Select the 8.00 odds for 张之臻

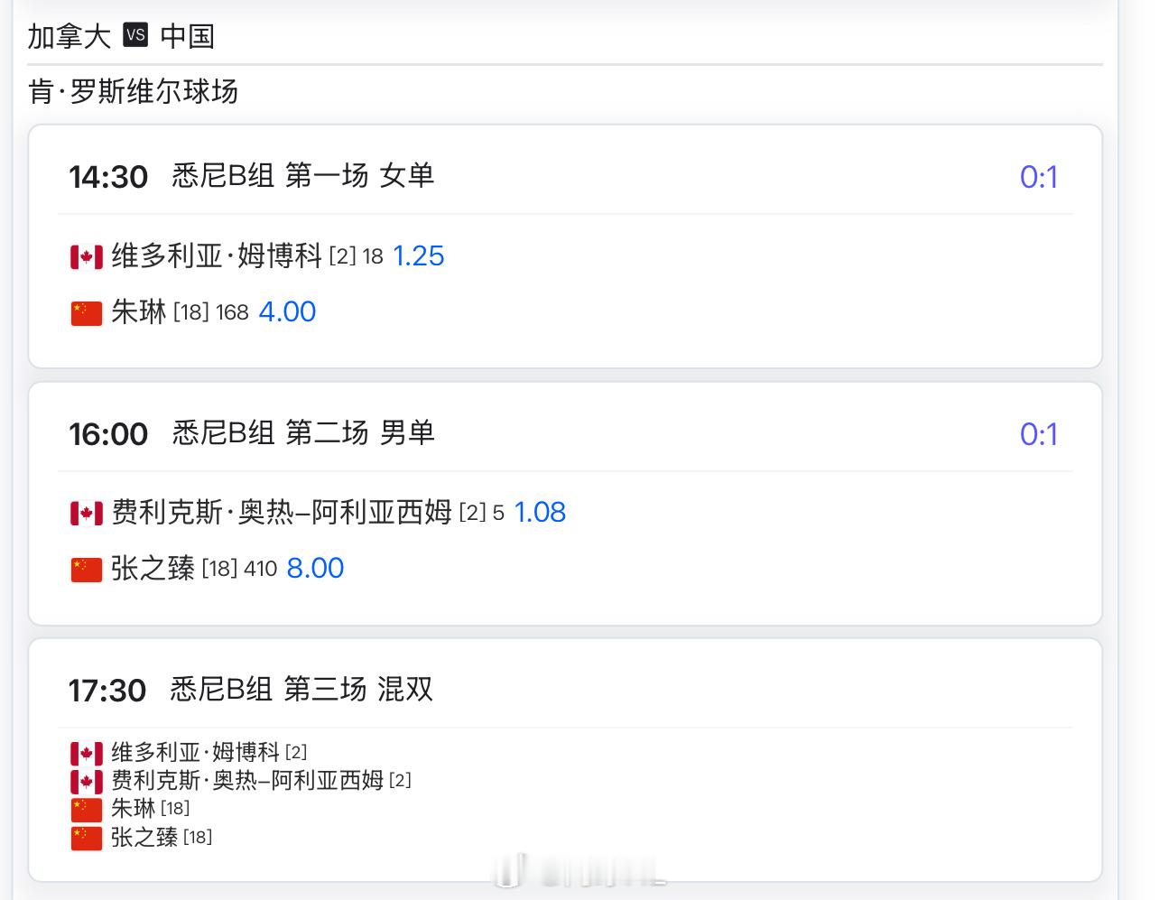click(x=315, y=569)
